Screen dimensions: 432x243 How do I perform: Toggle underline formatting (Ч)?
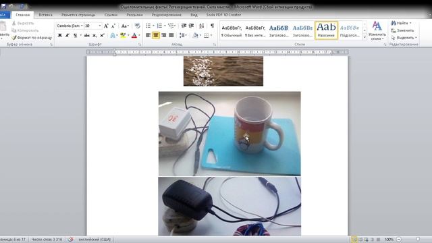click(75, 35)
